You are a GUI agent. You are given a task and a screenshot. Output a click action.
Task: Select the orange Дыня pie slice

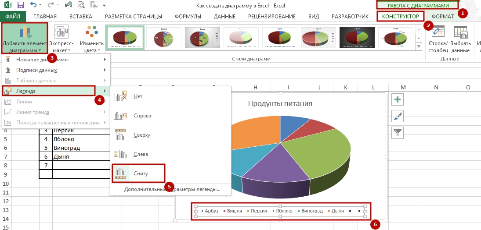(258, 131)
